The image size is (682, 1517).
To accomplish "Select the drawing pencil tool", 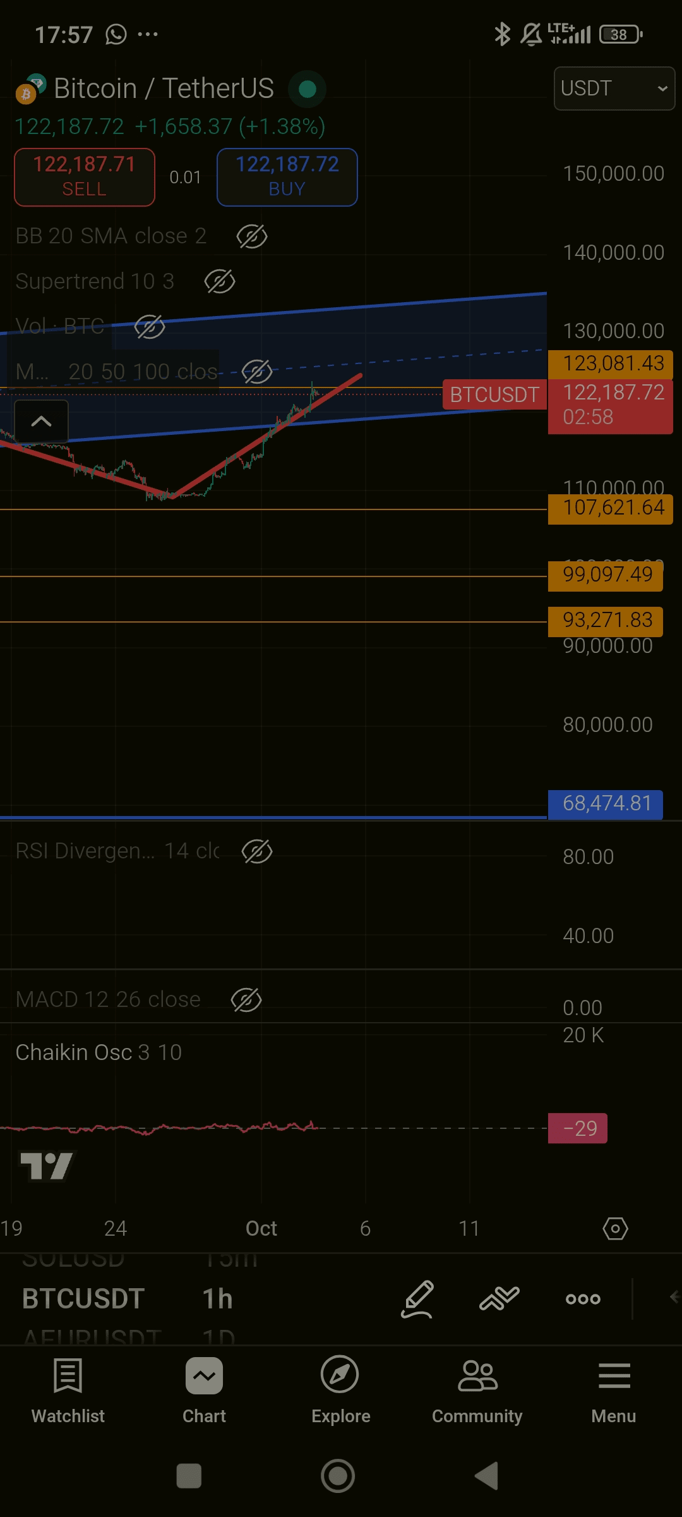I will tap(417, 1299).
